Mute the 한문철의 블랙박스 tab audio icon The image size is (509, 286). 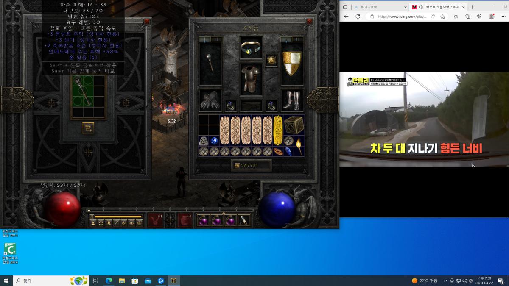[x=421, y=7]
